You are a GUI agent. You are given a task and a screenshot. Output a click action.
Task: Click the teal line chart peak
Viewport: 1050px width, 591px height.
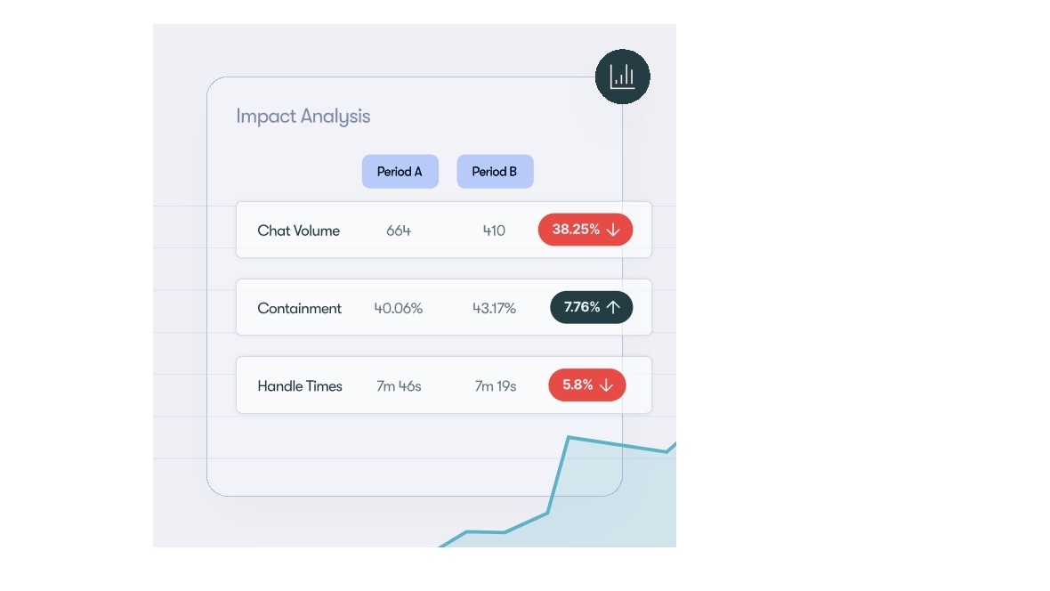point(569,438)
